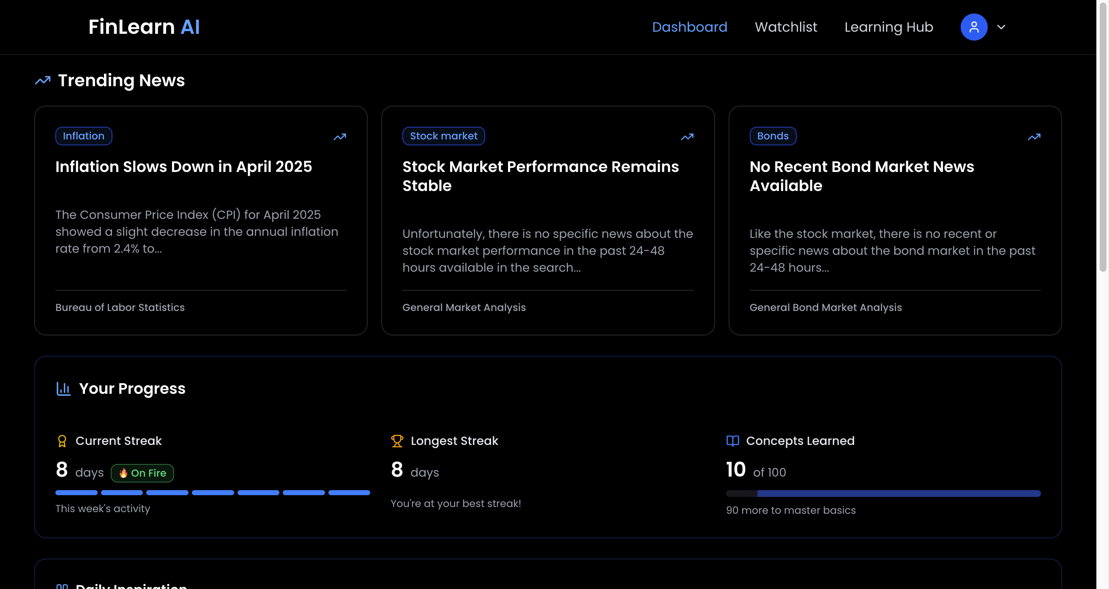Viewport: 1109px width, 589px height.
Task: Click the FinLearn AI logo
Action: click(144, 27)
